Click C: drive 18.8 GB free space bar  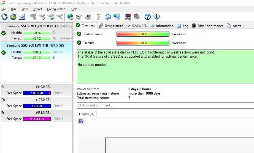coord(37,93)
